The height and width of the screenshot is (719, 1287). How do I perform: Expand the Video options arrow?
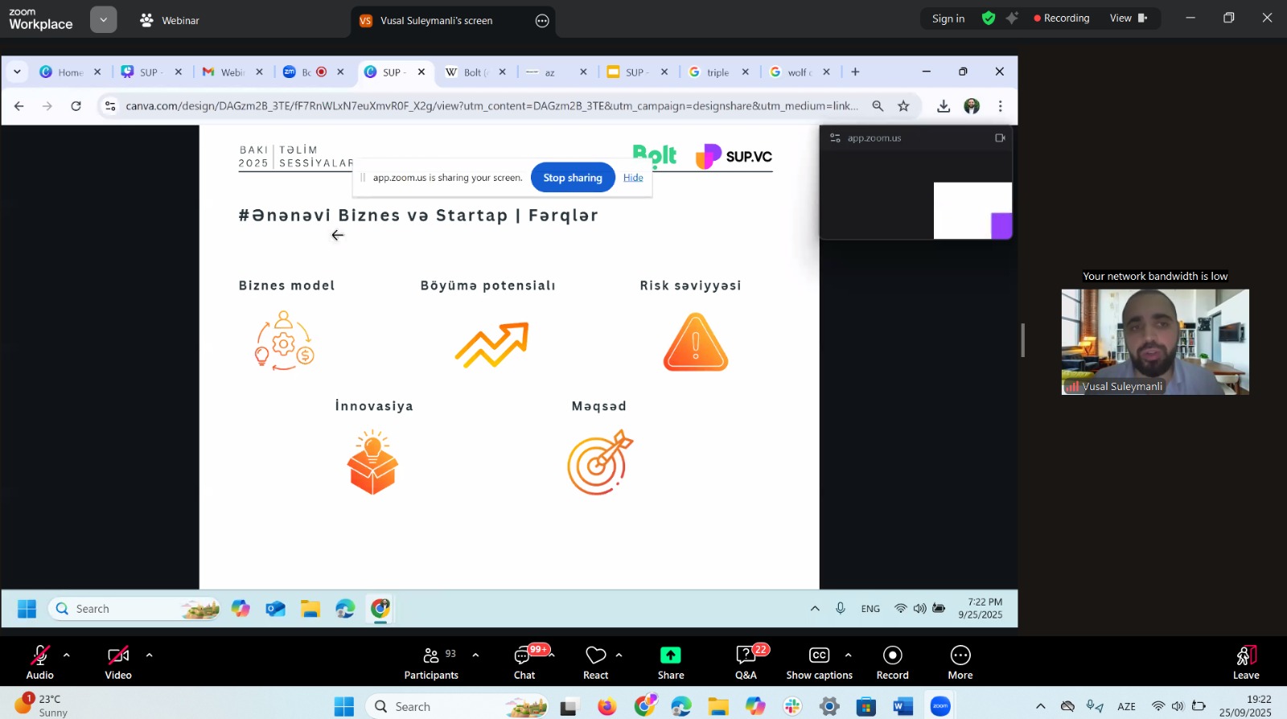coord(149,655)
